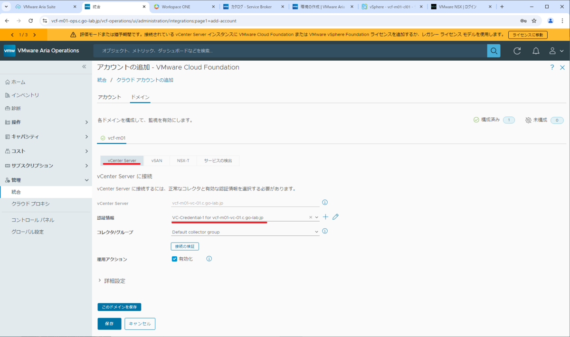Open browser tab list dropdown

click(x=6, y=7)
